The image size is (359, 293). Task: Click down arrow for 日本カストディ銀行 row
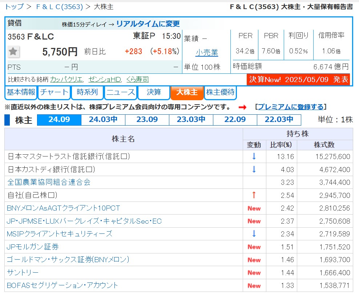coord(254,170)
